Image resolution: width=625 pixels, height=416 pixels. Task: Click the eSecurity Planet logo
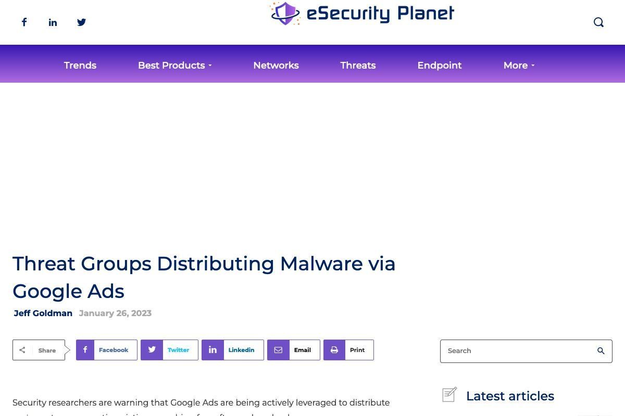coord(362,13)
